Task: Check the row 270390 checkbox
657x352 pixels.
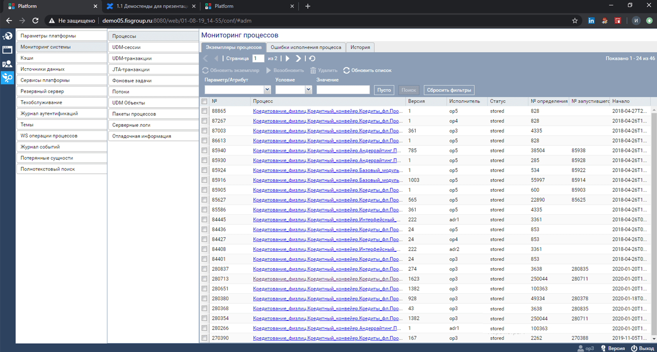Action: pyautogui.click(x=204, y=338)
